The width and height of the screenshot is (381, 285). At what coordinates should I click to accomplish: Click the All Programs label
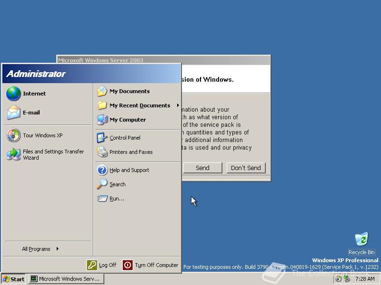click(x=36, y=249)
